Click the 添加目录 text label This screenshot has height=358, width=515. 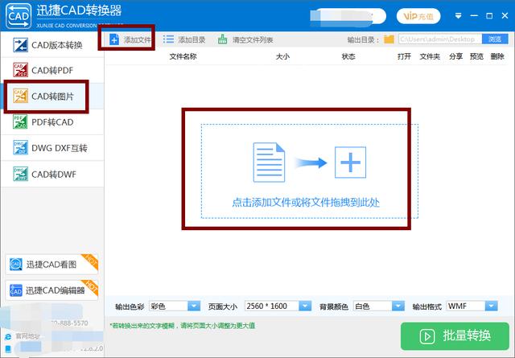(x=192, y=39)
